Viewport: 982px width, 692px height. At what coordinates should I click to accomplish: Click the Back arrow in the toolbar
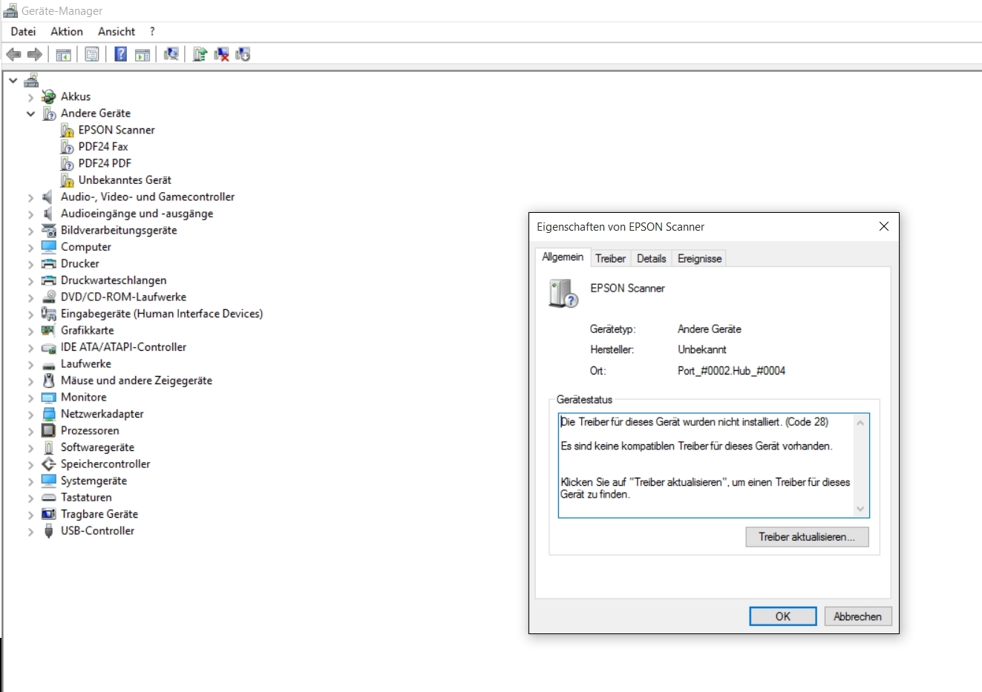tap(13, 54)
